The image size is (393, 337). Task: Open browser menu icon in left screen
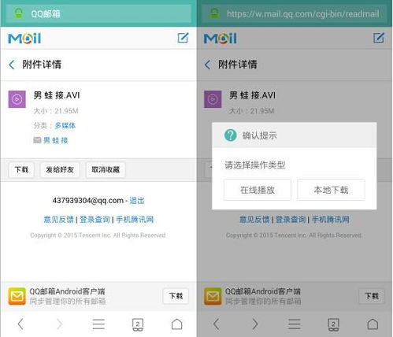point(98,324)
